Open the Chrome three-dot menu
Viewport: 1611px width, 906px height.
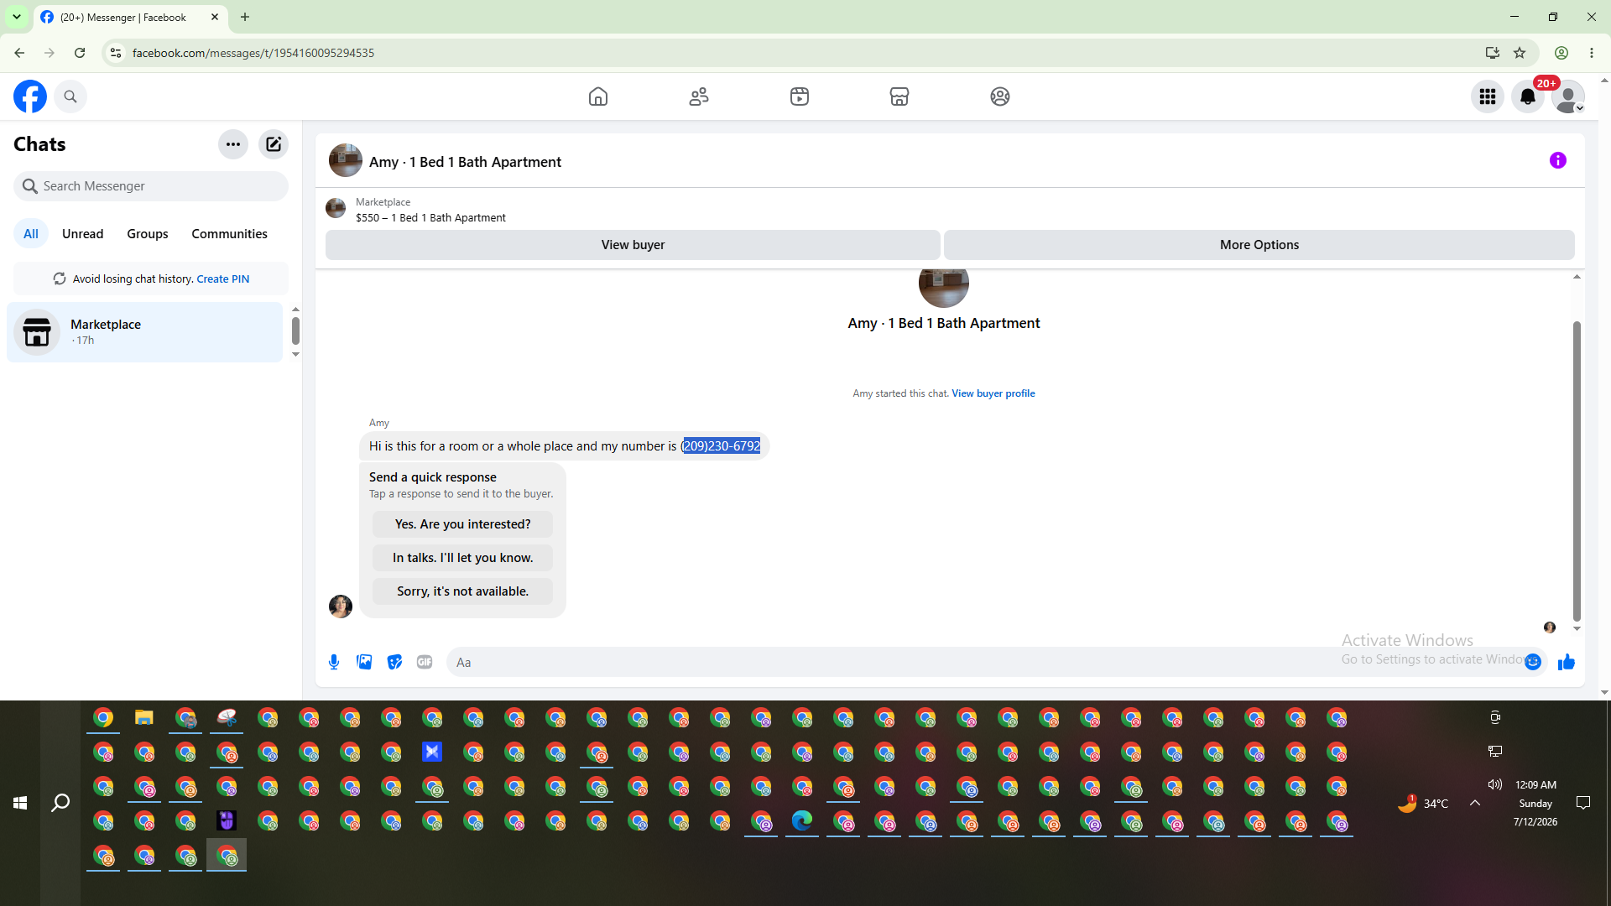pyautogui.click(x=1592, y=53)
